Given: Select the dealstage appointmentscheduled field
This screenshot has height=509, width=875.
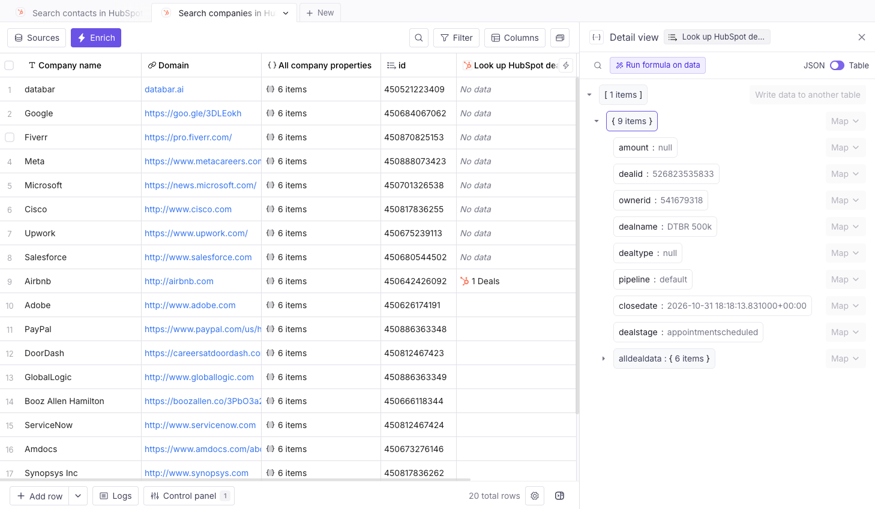Looking at the screenshot, I should point(688,332).
